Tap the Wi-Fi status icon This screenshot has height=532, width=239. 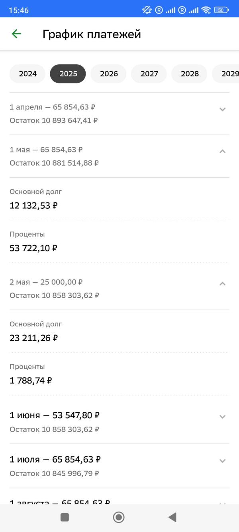coord(206,10)
